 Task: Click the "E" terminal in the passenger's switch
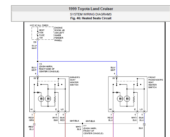coord(135,109)
